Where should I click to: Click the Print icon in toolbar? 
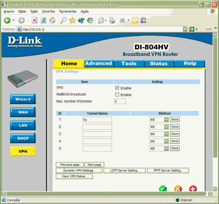coord(112,20)
